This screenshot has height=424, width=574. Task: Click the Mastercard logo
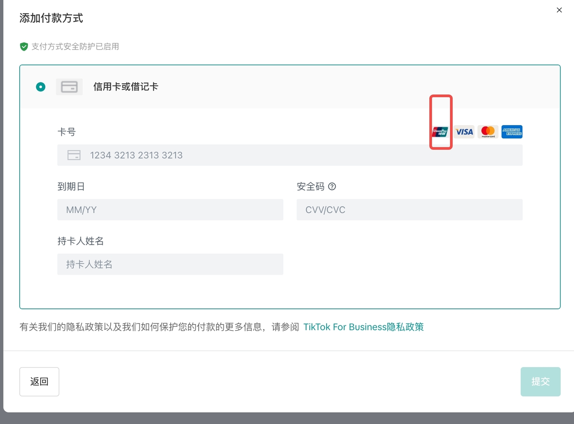click(x=488, y=132)
